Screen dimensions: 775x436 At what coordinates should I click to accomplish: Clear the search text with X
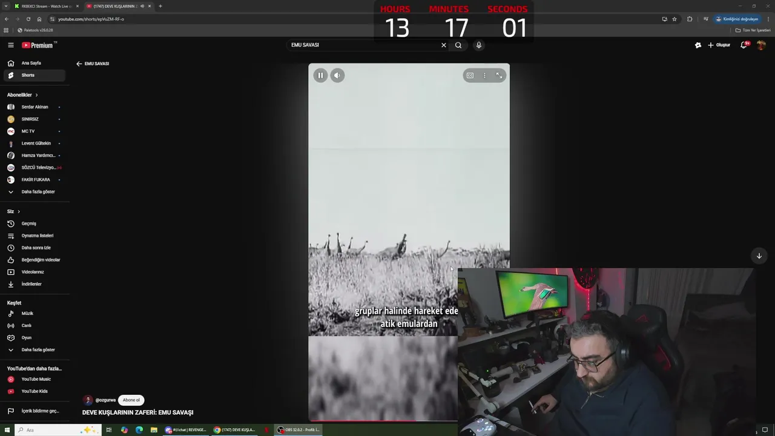click(443, 45)
